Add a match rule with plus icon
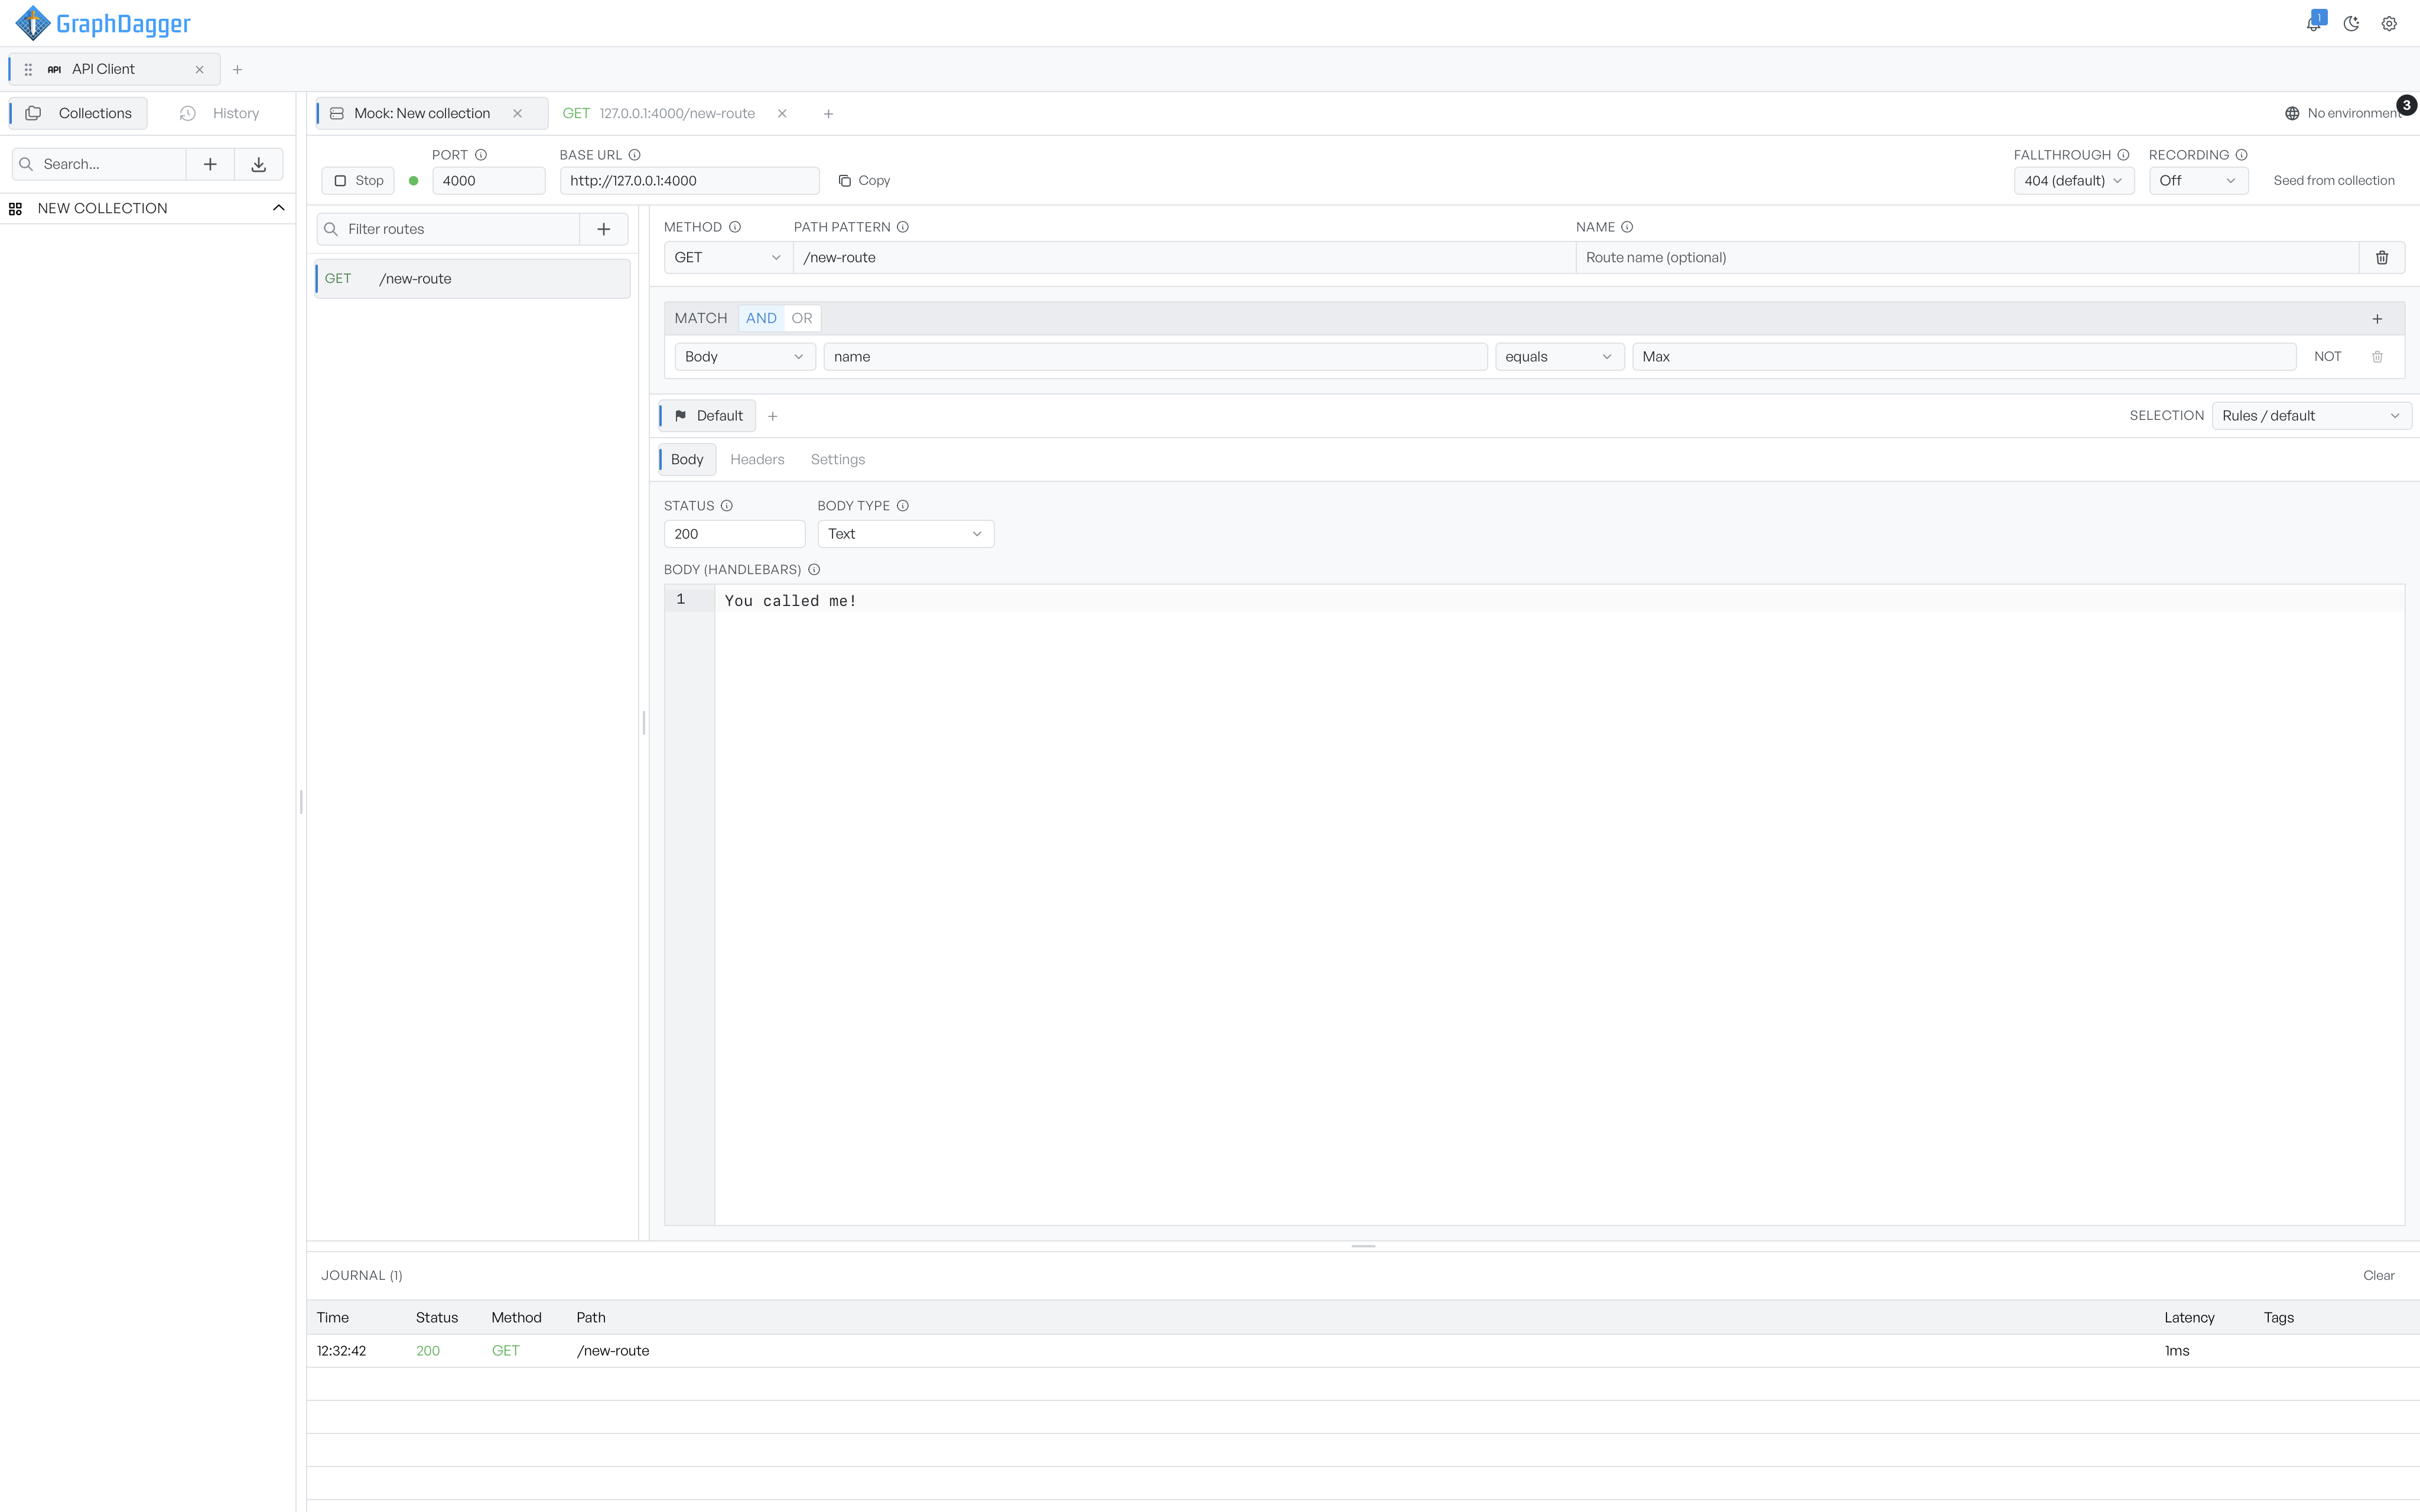This screenshot has width=2420, height=1512. coord(2377,319)
